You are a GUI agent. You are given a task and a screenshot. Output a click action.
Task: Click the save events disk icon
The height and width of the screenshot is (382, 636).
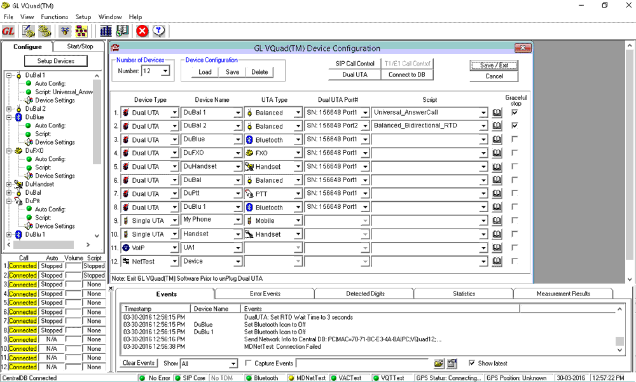[452, 364]
